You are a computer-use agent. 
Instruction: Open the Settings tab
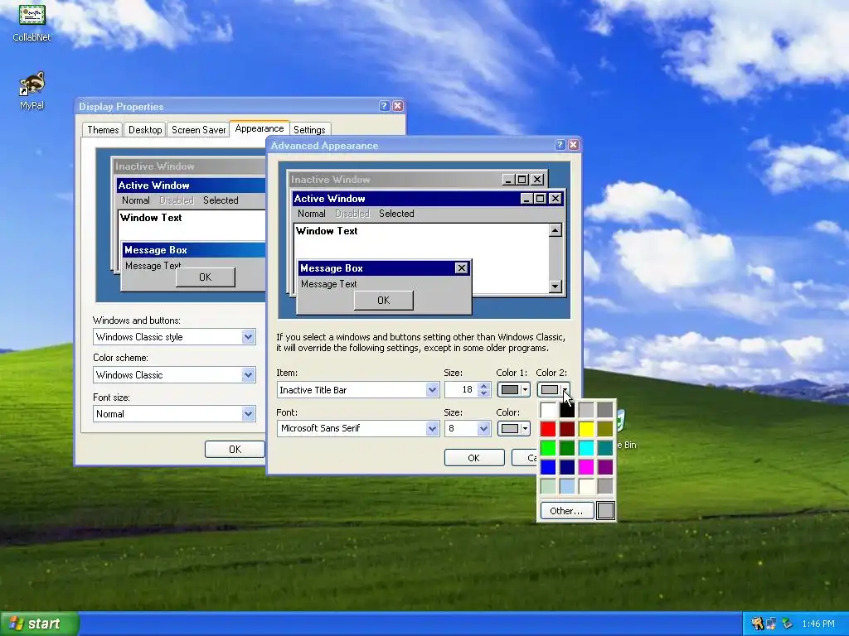click(x=309, y=130)
